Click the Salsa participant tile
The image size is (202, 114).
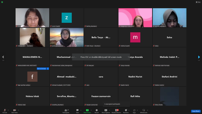click(169, 37)
